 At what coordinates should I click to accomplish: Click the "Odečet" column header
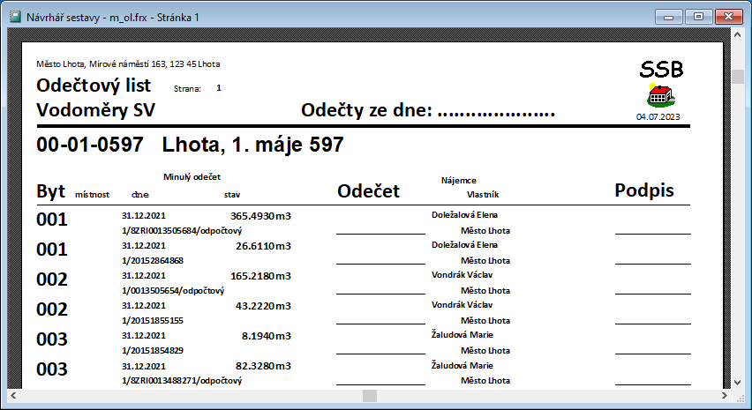tap(369, 192)
